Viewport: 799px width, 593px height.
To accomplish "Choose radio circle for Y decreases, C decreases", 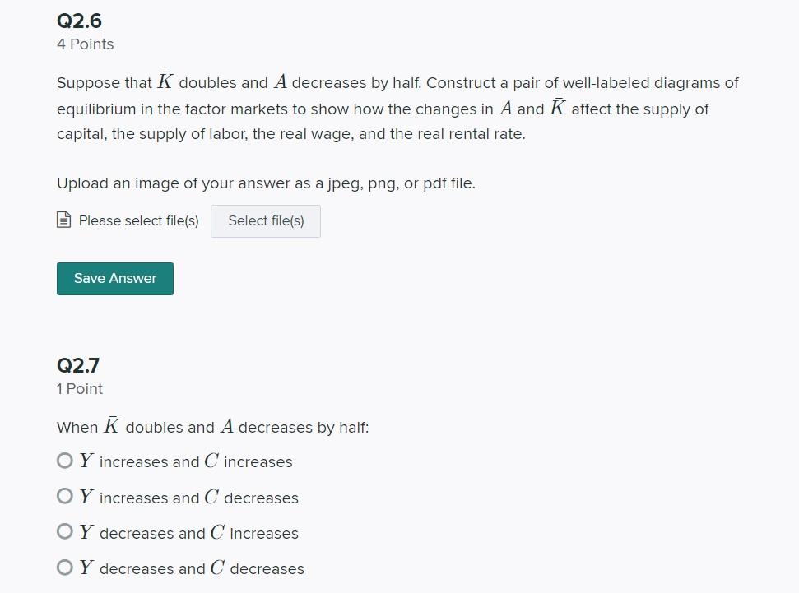I will tap(65, 568).
